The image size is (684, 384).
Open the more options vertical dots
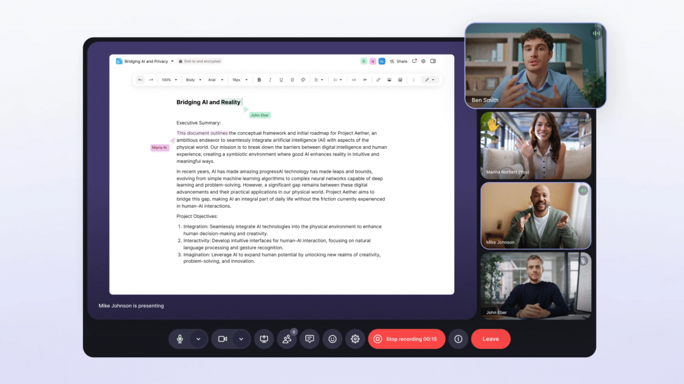pyautogui.click(x=413, y=80)
